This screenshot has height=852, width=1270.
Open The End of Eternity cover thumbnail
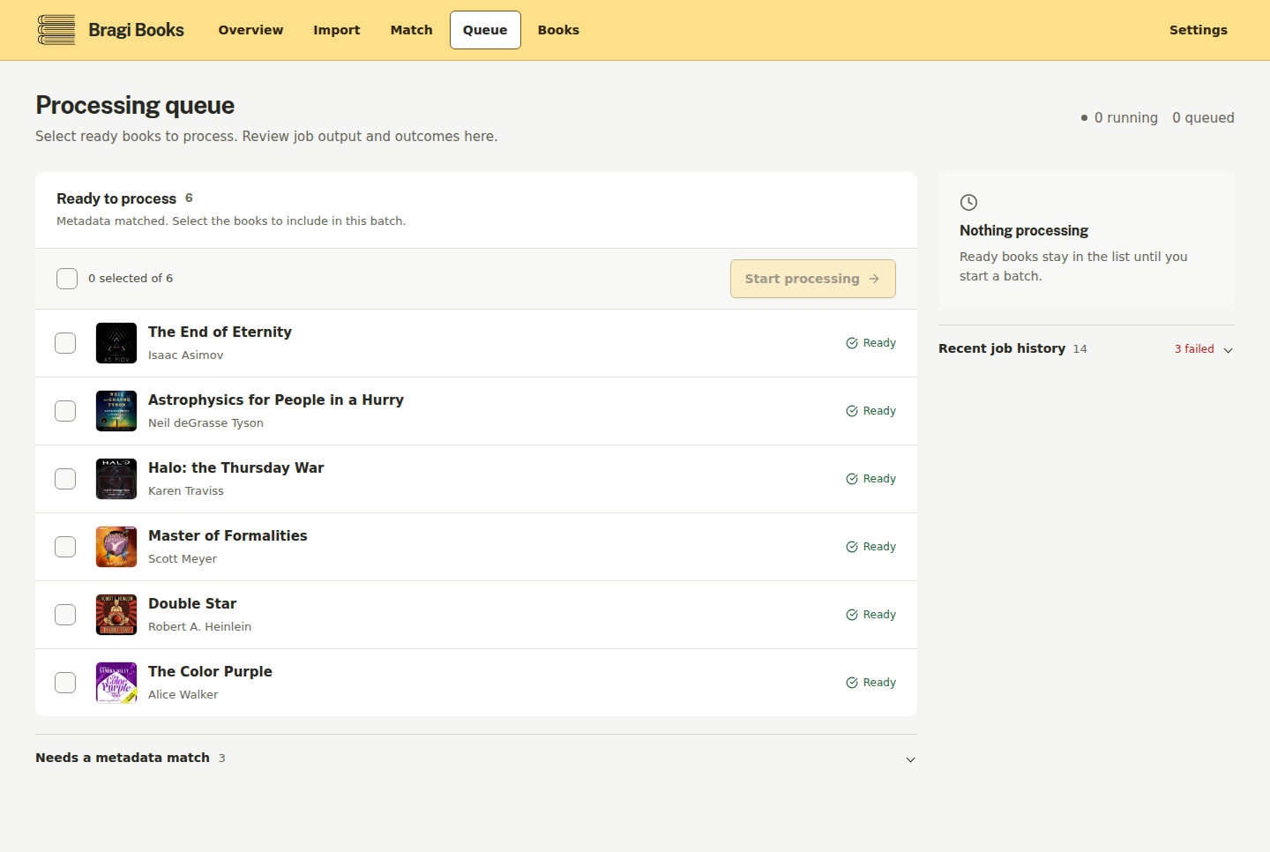click(x=116, y=343)
